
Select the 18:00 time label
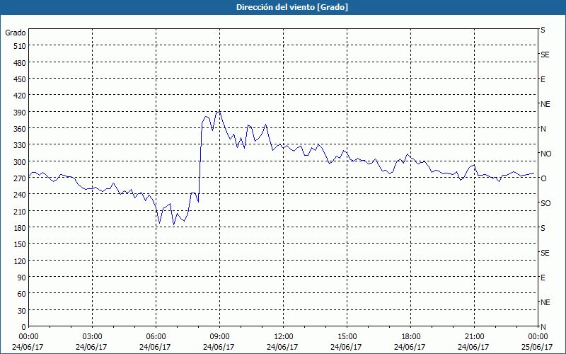tap(411, 337)
